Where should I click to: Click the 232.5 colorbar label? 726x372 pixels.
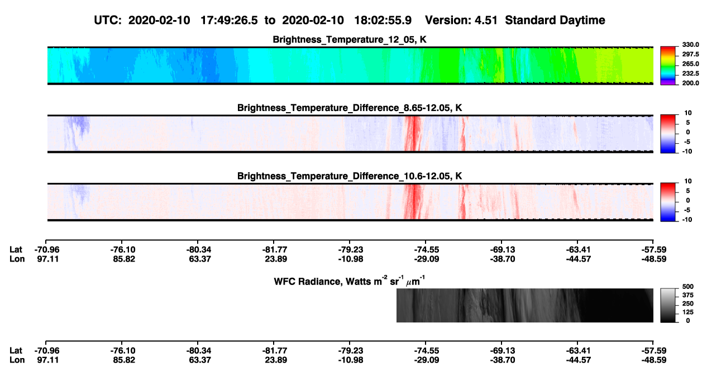point(690,74)
